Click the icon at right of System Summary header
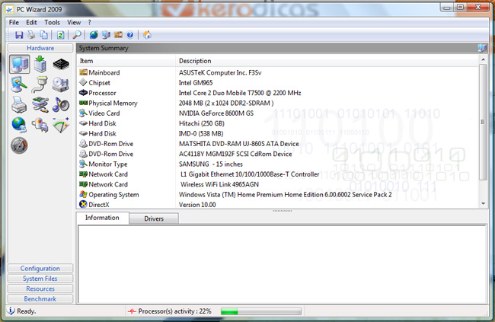495x322 pixels. [482, 48]
